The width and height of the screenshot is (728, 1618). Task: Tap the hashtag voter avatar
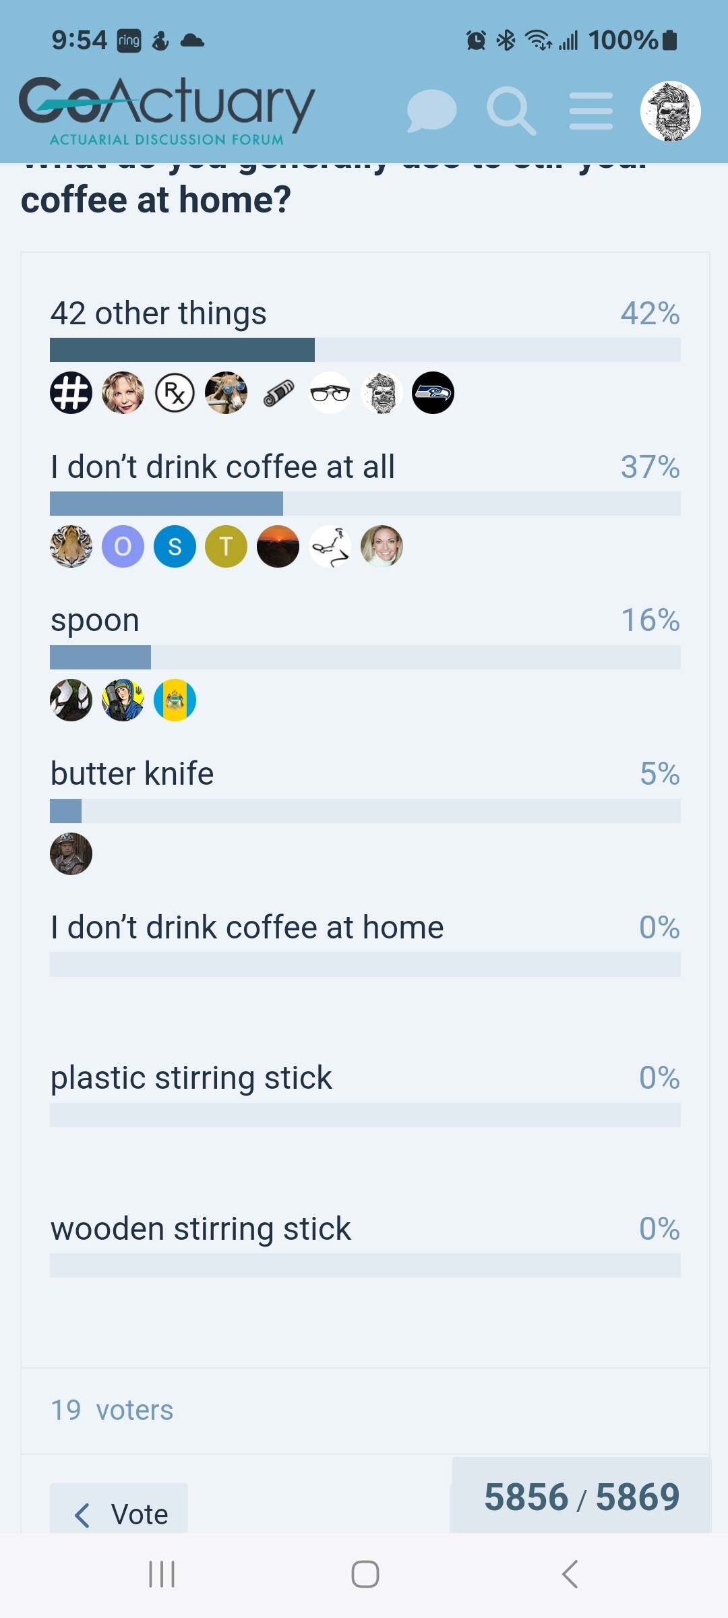coord(71,392)
